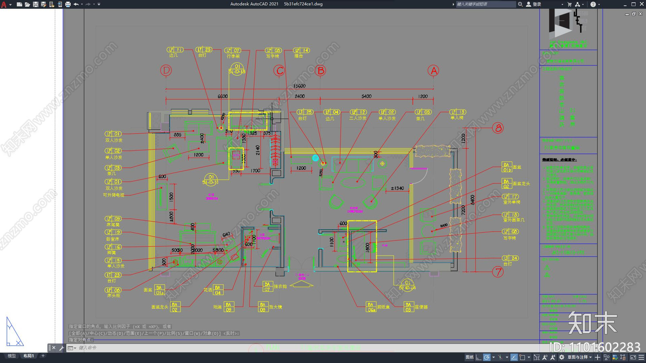Close the command line with X
646x363 pixels.
[x=54, y=348]
